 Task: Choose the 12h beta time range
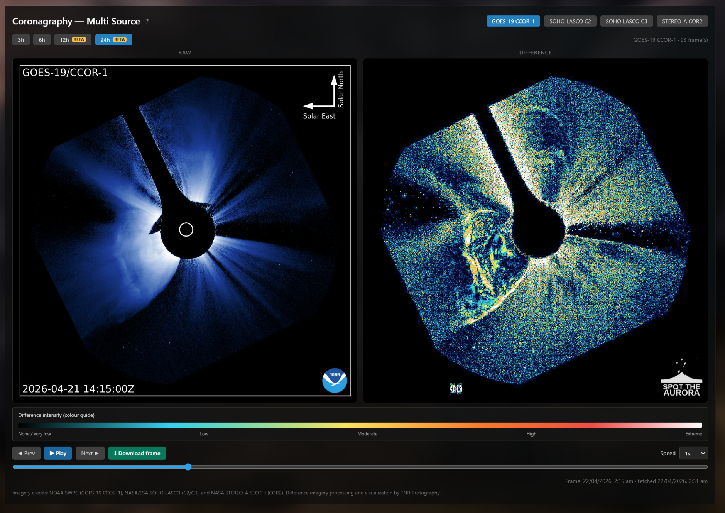[73, 40]
